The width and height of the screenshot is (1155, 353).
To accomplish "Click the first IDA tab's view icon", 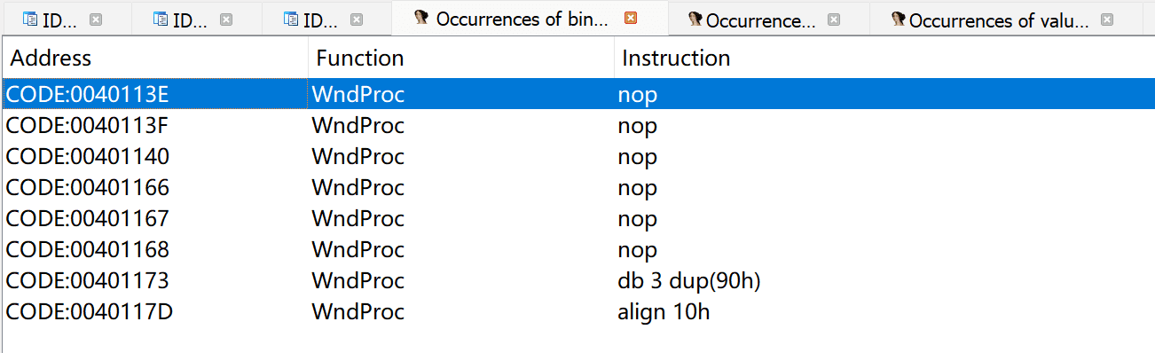I will point(30,20).
